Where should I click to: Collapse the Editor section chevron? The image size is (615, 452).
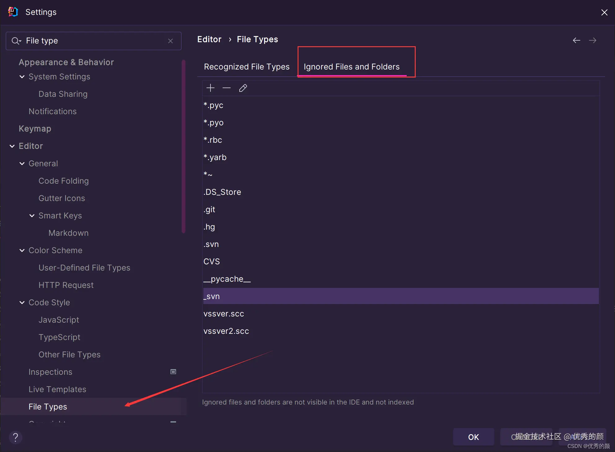[x=12, y=146]
